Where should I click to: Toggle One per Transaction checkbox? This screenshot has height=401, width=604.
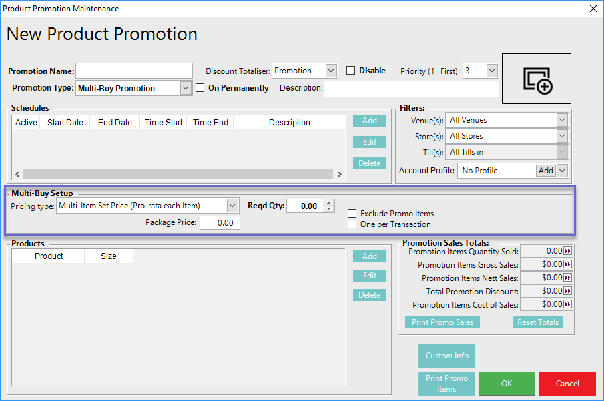(352, 224)
